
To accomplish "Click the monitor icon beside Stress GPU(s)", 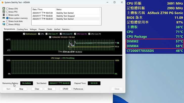I will point(4,24).
